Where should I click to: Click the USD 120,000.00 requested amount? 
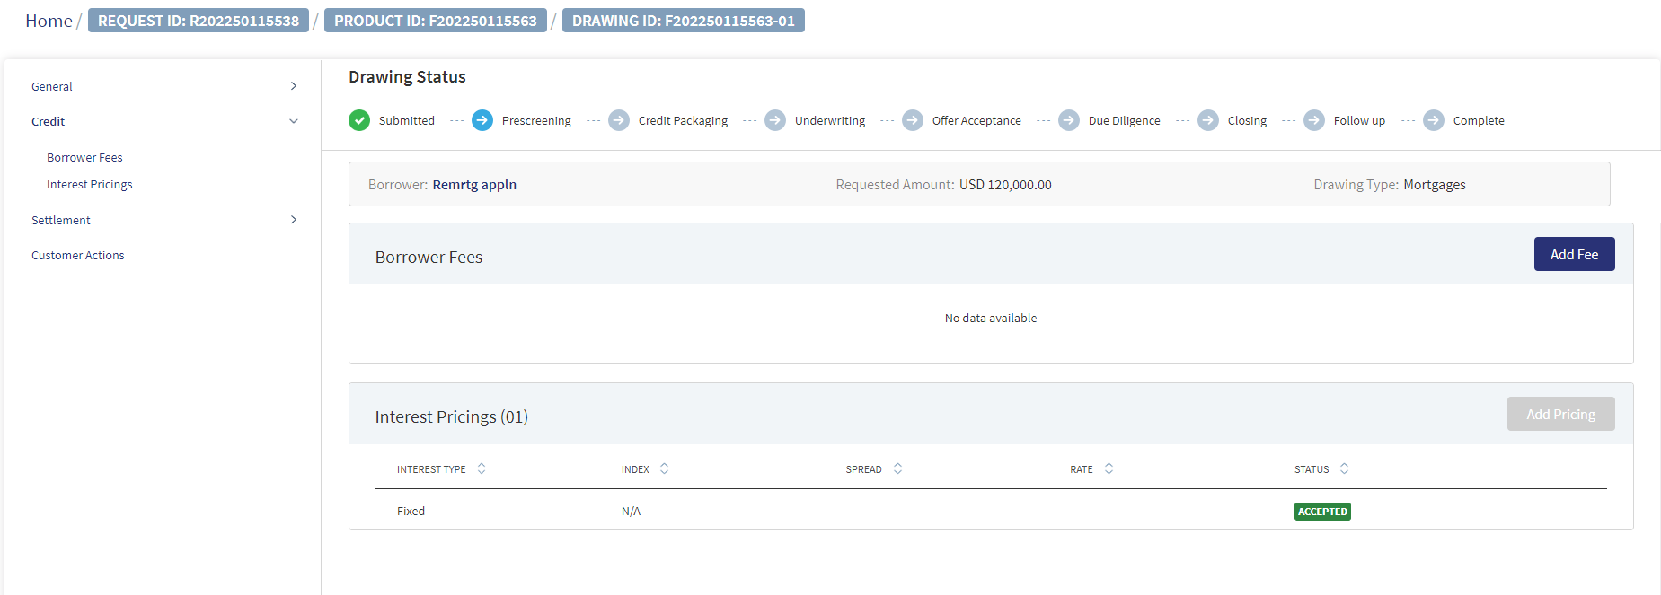(1005, 185)
